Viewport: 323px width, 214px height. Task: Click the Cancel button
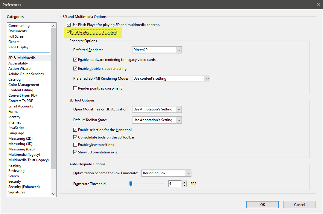(x=299, y=204)
